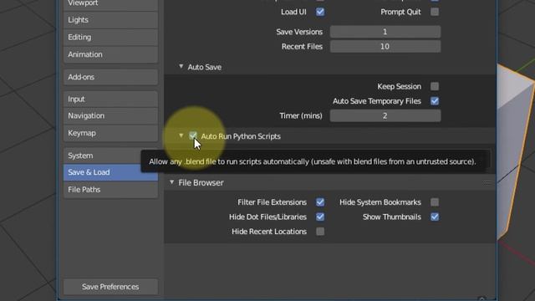This screenshot has width=535, height=301.
Task: Toggle the Load UI checkbox
Action: [320, 12]
